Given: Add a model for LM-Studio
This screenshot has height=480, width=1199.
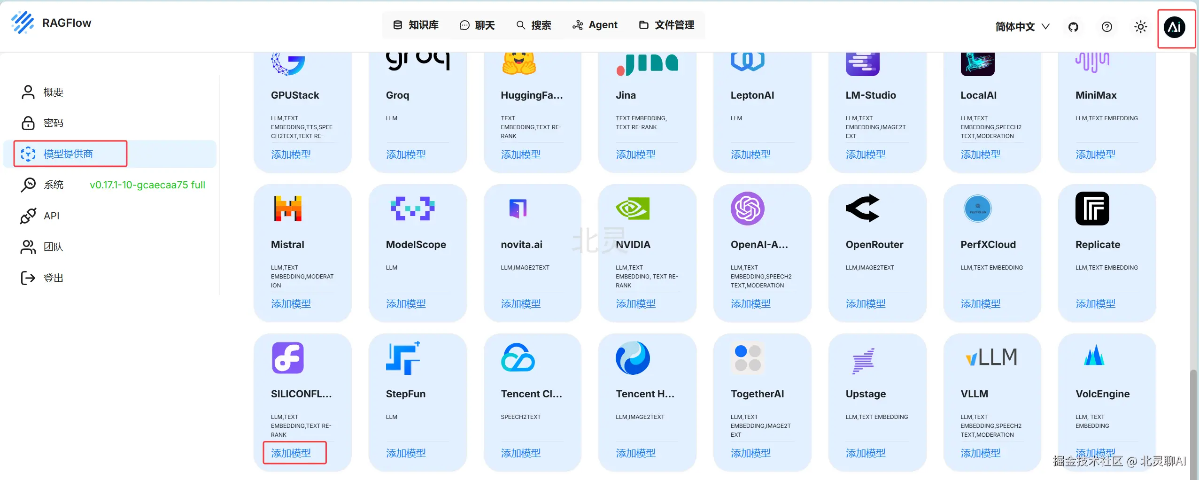Looking at the screenshot, I should 866,155.
